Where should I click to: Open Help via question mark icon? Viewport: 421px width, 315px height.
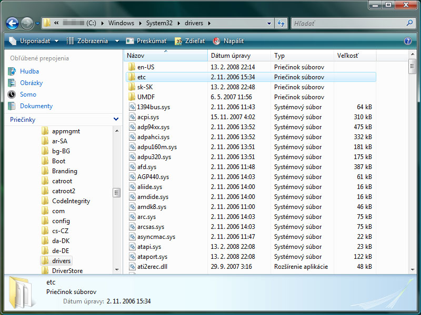(x=407, y=41)
